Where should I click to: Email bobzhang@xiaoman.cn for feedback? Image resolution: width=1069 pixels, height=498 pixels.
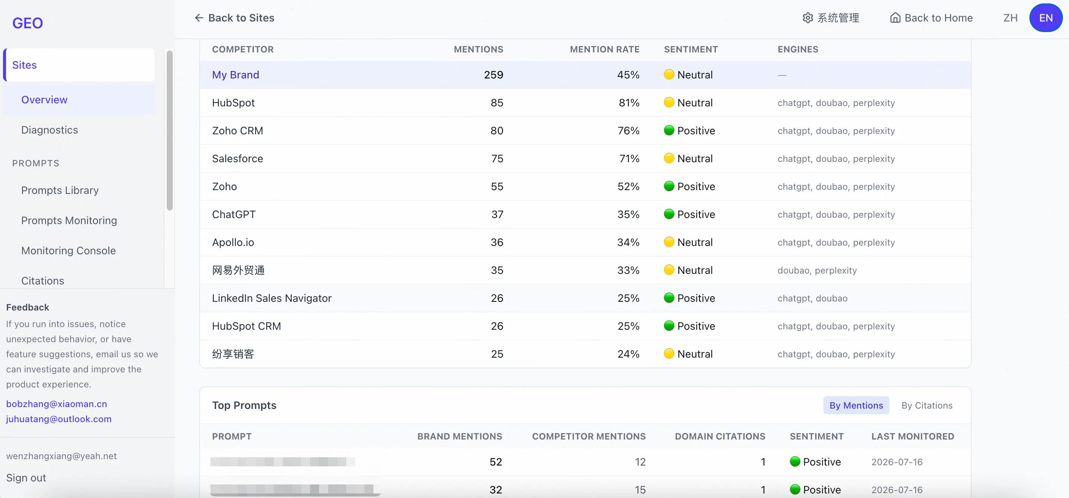point(57,404)
